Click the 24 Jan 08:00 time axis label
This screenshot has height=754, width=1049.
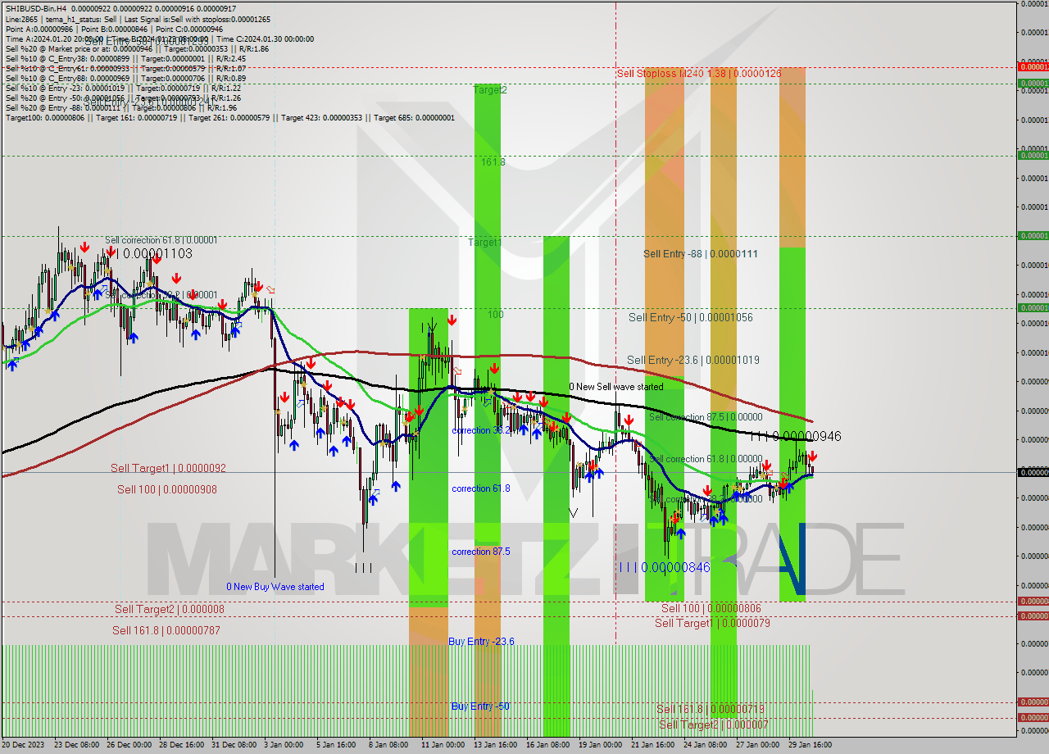pyautogui.click(x=705, y=745)
